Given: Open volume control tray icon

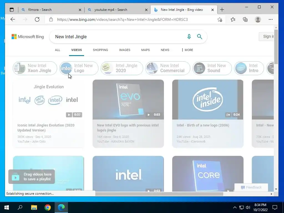Looking at the screenshot, I should [248, 207].
